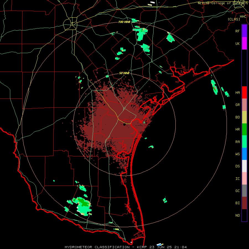
Task: Click the 'RF' legend label
Action: click(238, 31)
